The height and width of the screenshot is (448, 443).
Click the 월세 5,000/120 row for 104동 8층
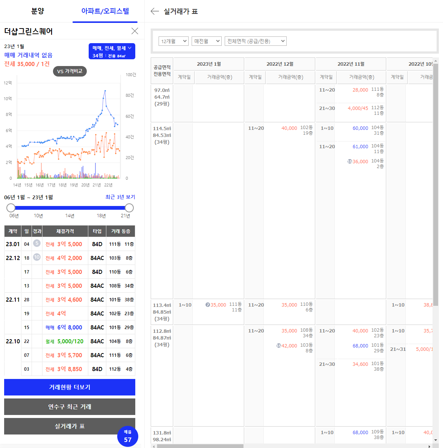pyautogui.click(x=70, y=341)
